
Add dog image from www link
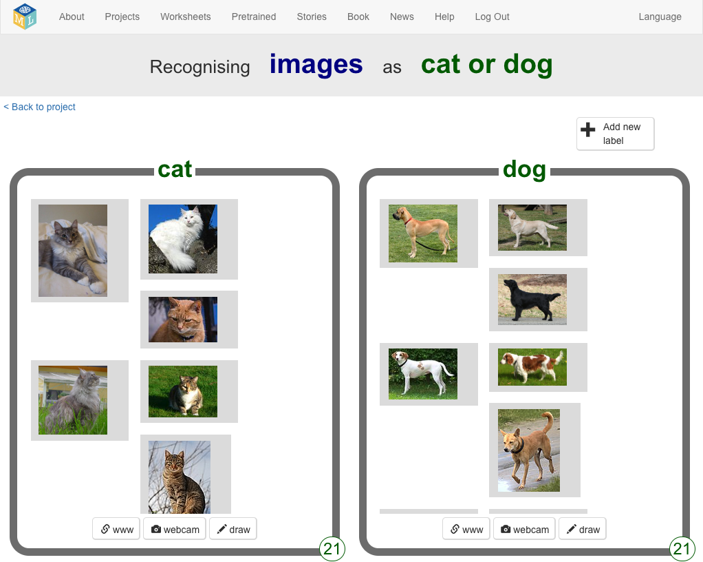[466, 529]
